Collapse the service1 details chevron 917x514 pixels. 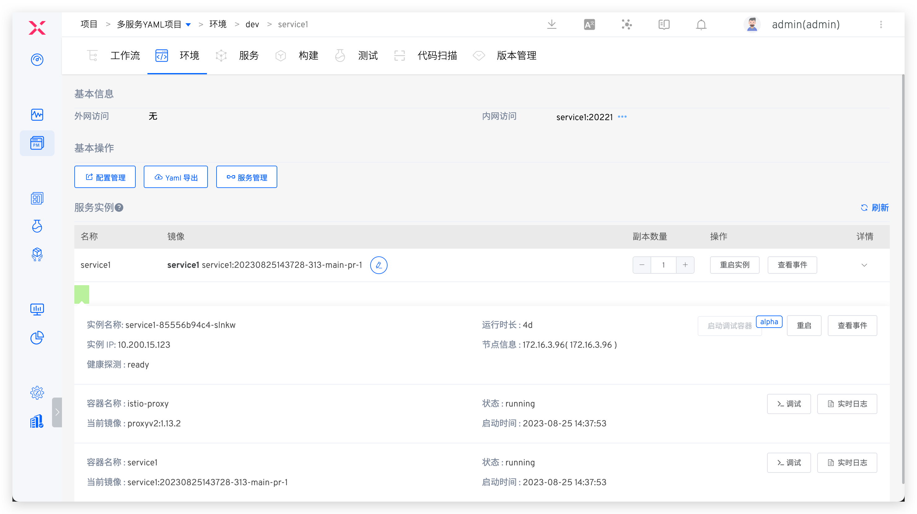[x=864, y=265]
